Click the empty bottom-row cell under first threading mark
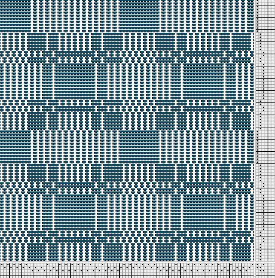275x278 pixels. tap(2, 274)
